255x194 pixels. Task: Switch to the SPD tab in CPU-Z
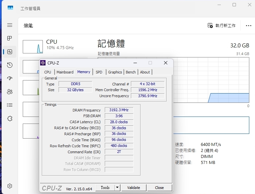tap(99, 72)
